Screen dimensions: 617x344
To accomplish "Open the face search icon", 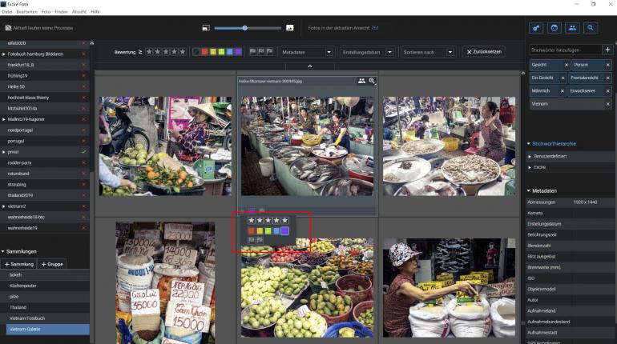I will 554,27.
